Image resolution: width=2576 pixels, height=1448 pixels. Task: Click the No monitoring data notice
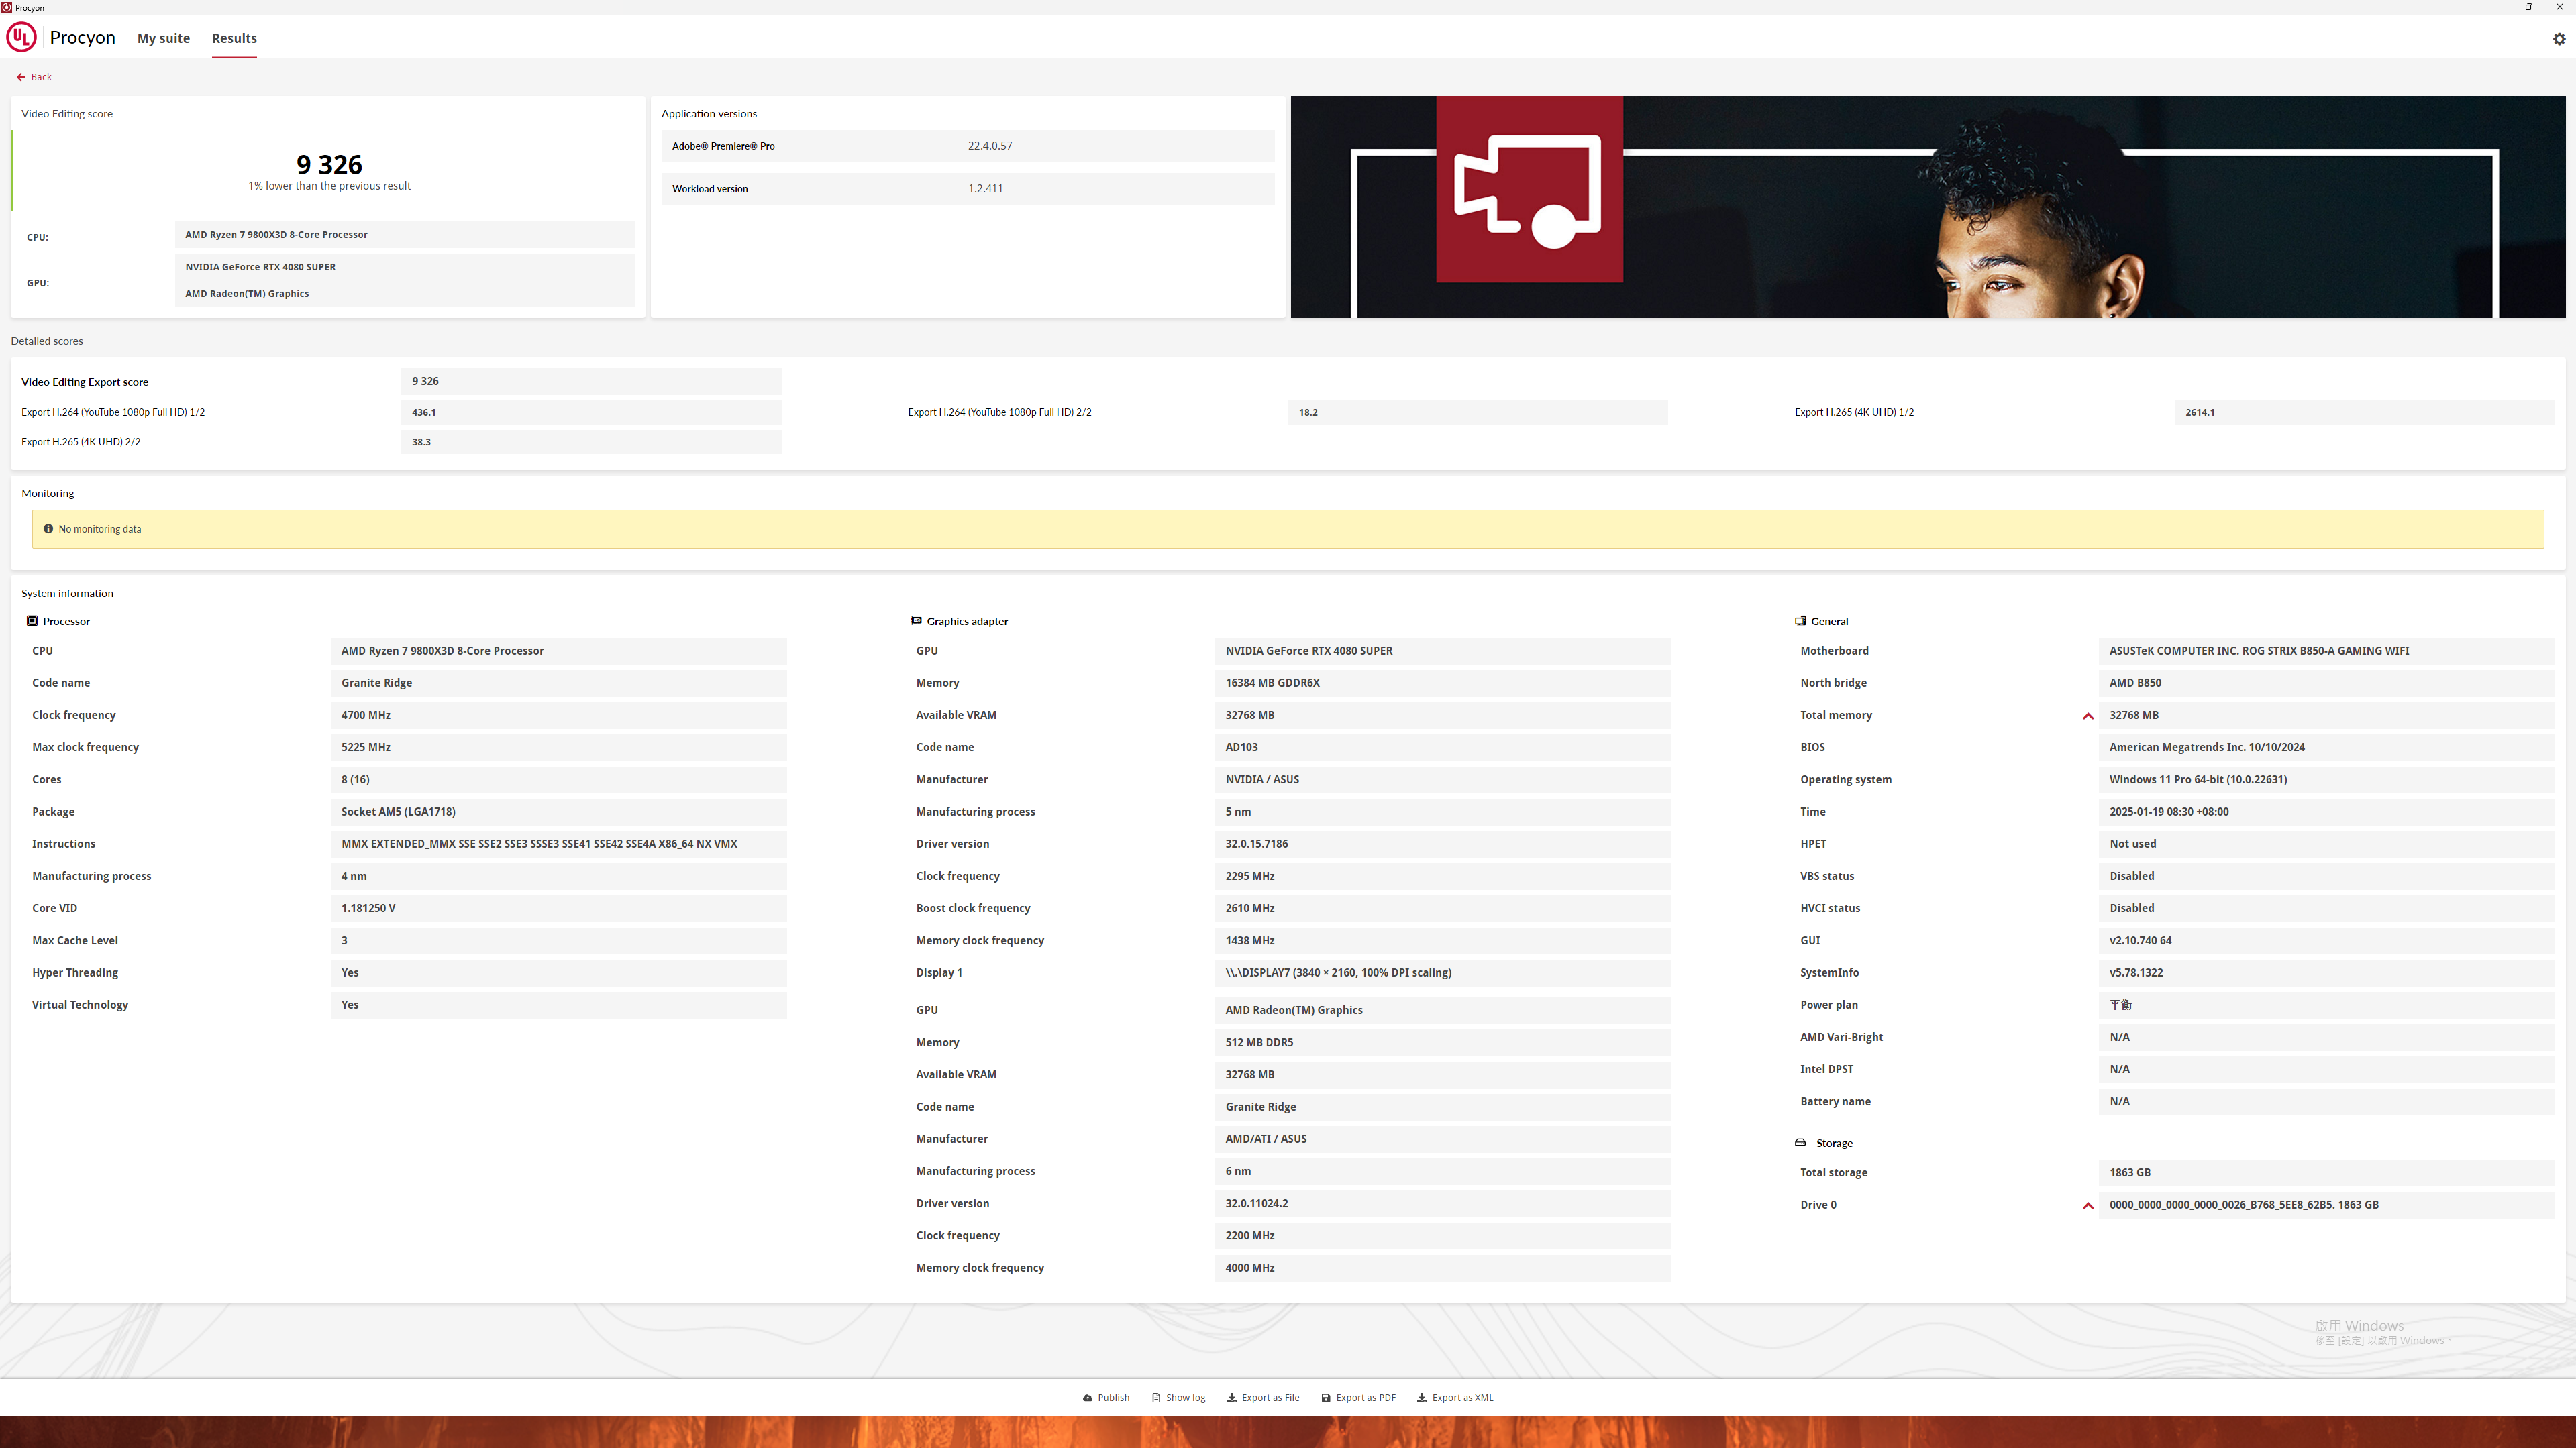coord(1288,528)
